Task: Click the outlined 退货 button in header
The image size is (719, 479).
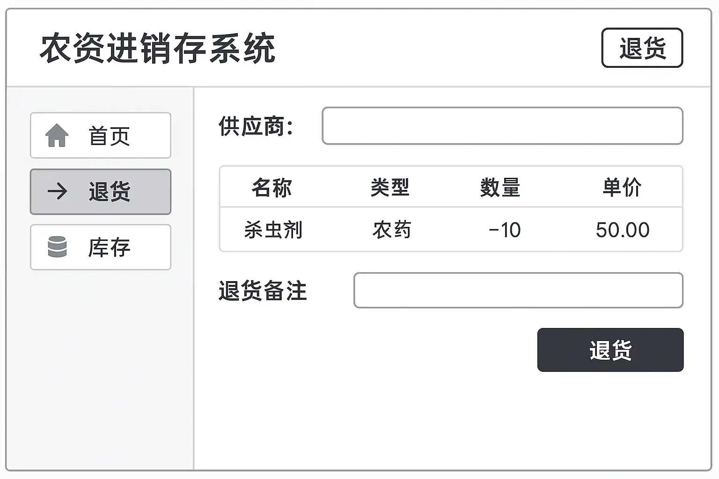Action: pyautogui.click(x=642, y=48)
